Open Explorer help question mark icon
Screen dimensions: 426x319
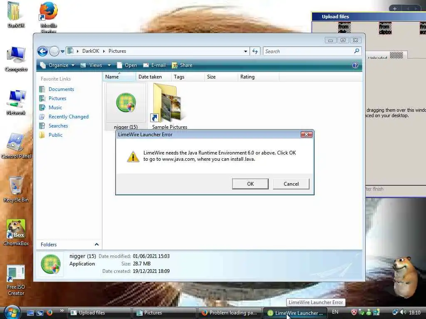[x=355, y=65]
